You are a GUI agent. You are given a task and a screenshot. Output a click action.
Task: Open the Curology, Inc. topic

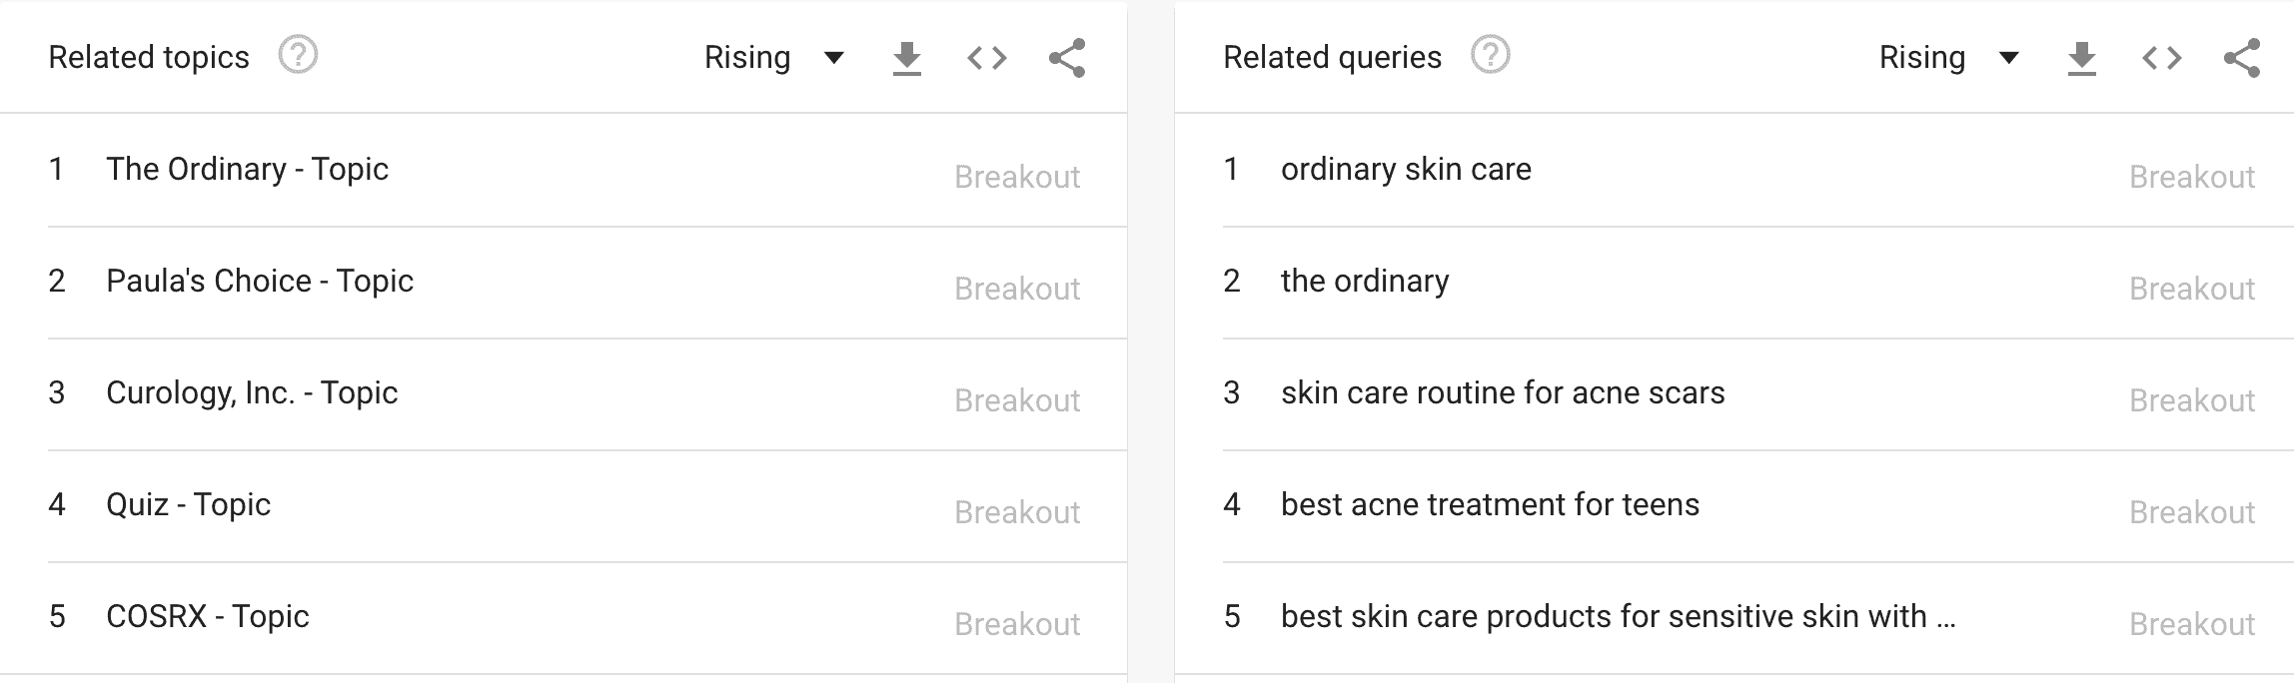[x=253, y=392]
